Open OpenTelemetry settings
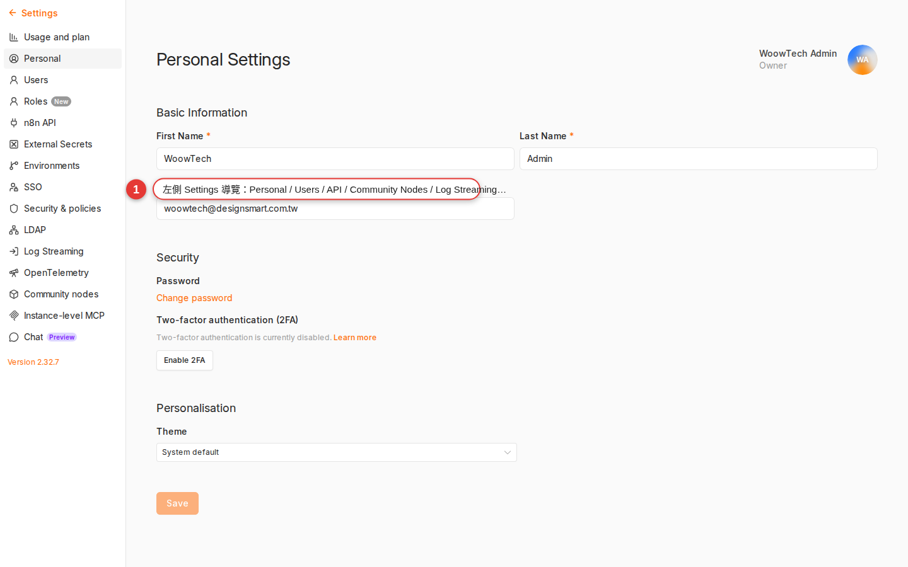The height and width of the screenshot is (567, 908). coord(62,273)
